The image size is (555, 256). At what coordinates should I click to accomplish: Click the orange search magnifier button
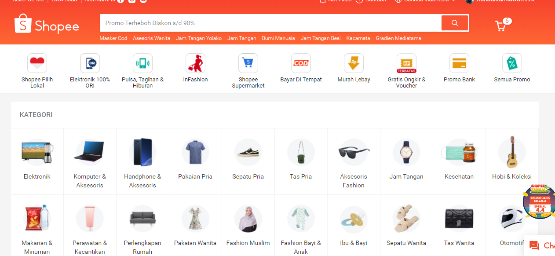tap(455, 23)
